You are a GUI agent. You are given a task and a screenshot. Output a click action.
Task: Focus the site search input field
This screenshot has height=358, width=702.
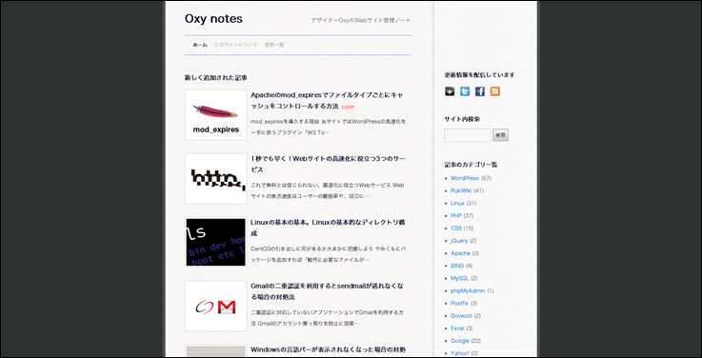(468, 135)
